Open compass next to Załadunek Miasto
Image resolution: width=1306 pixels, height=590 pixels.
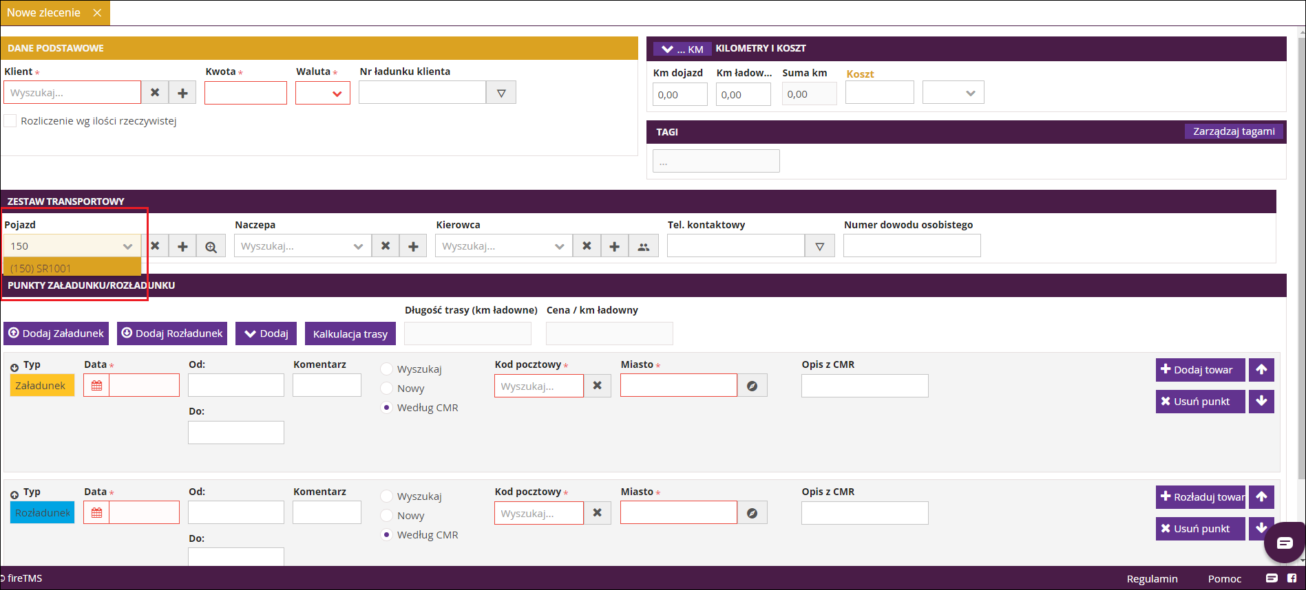(752, 386)
